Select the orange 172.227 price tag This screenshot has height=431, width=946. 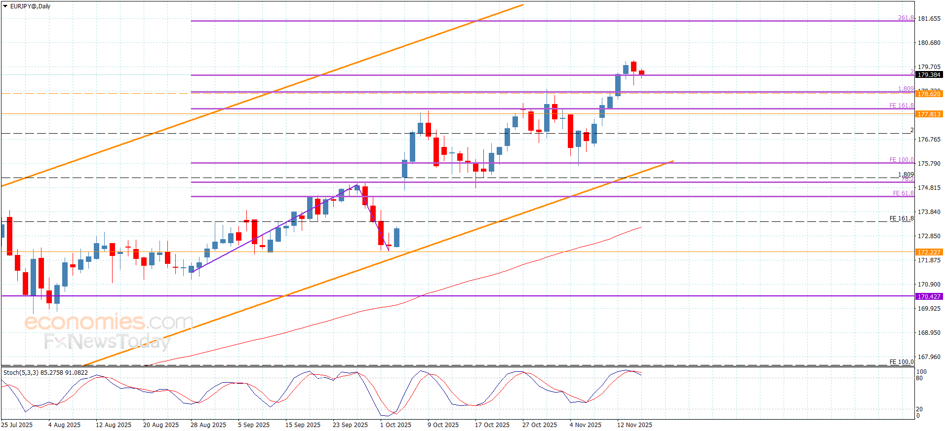click(x=929, y=252)
